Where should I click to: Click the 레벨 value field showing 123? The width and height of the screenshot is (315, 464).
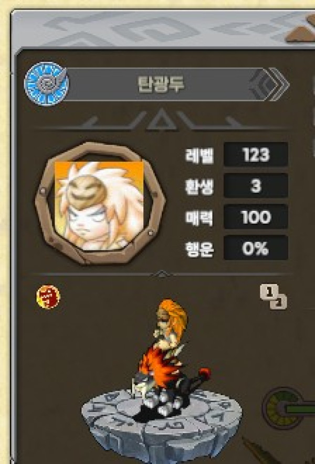256,154
